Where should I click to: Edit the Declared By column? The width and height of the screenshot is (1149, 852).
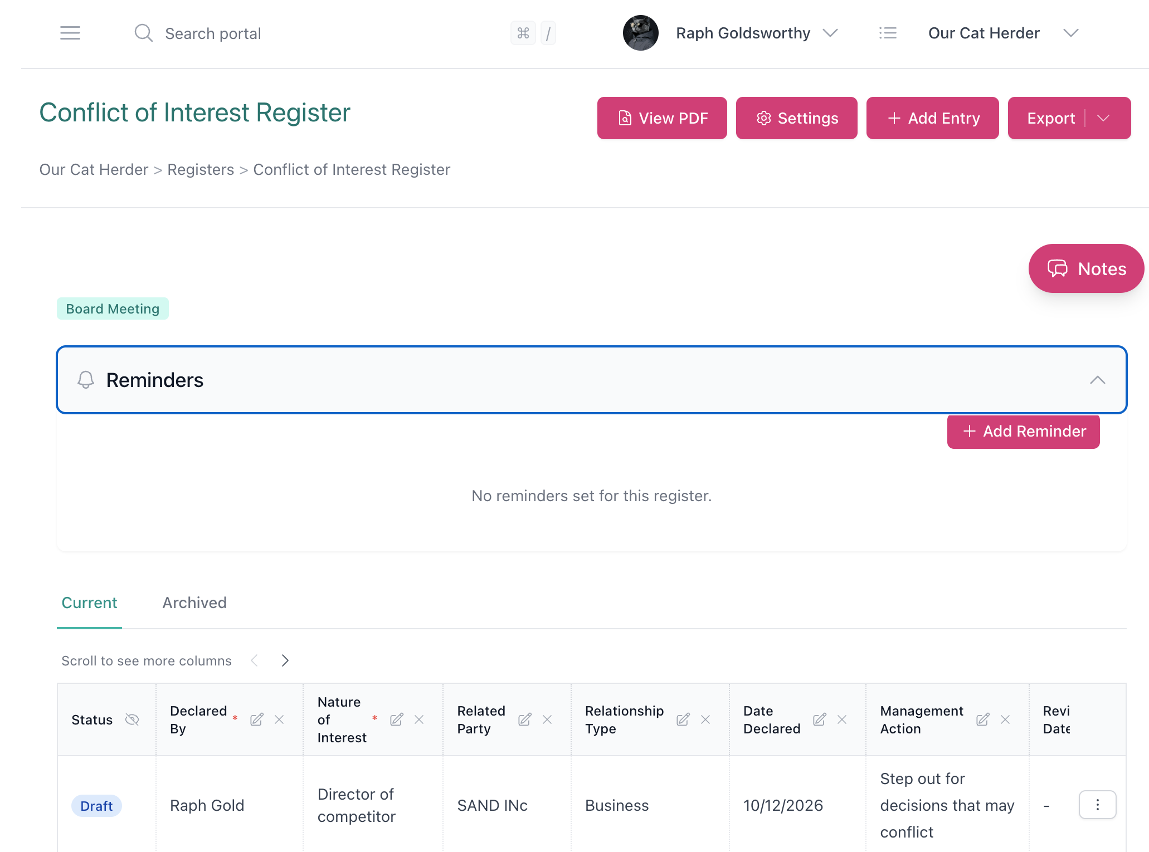pyautogui.click(x=257, y=719)
